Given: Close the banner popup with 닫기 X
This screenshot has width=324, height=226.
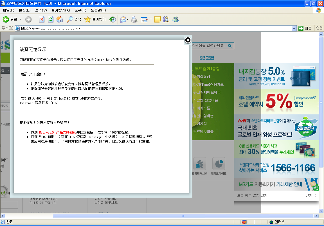Looking at the screenshot, I should point(311,195).
